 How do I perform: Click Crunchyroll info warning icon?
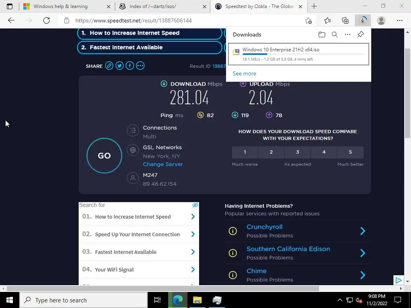pyautogui.click(x=233, y=231)
